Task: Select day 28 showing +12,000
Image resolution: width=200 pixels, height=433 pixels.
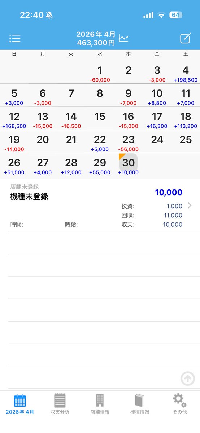Action: (71, 166)
